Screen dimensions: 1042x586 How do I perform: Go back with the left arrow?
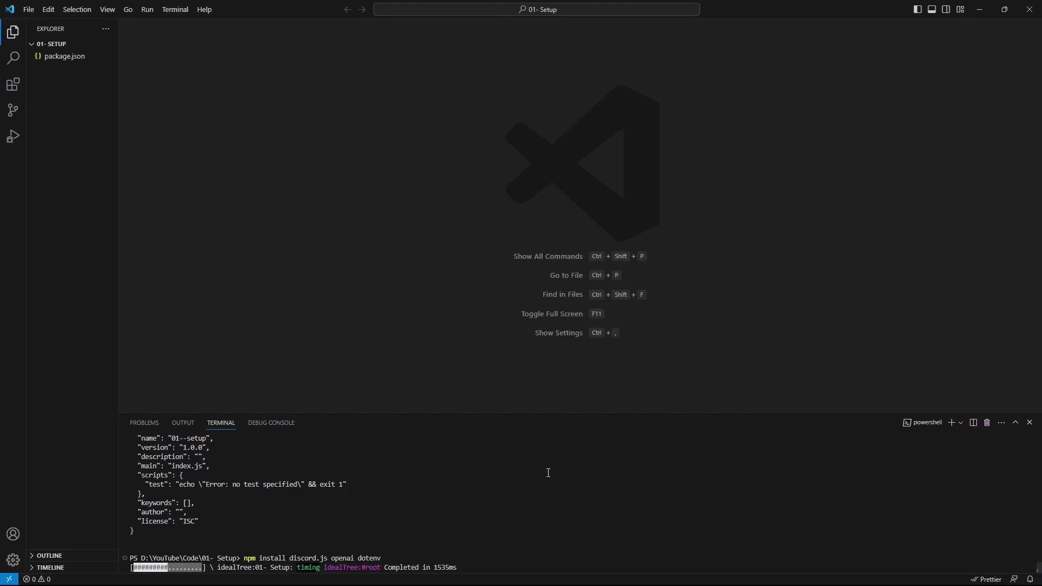[348, 10]
